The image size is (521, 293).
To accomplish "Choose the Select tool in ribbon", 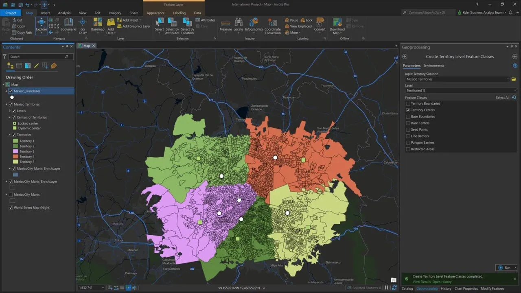I will coord(159,25).
